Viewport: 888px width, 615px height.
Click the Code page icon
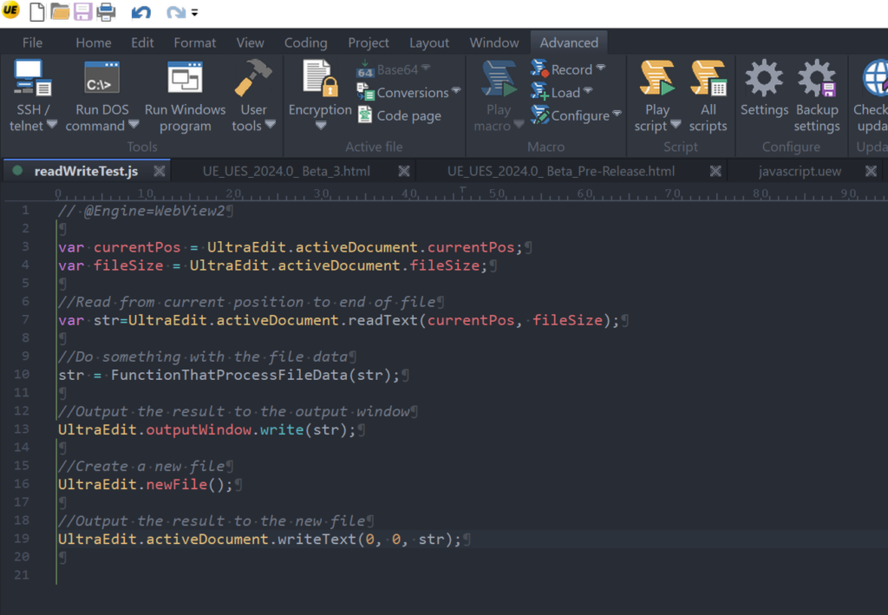tap(365, 115)
